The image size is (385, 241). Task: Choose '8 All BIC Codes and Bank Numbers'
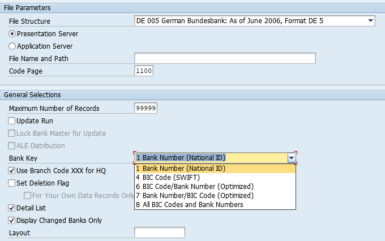[x=215, y=205]
